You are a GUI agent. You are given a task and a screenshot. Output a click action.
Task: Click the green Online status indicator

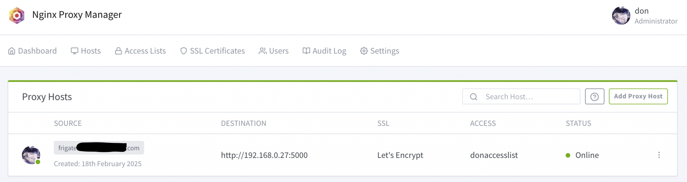tap(568, 155)
